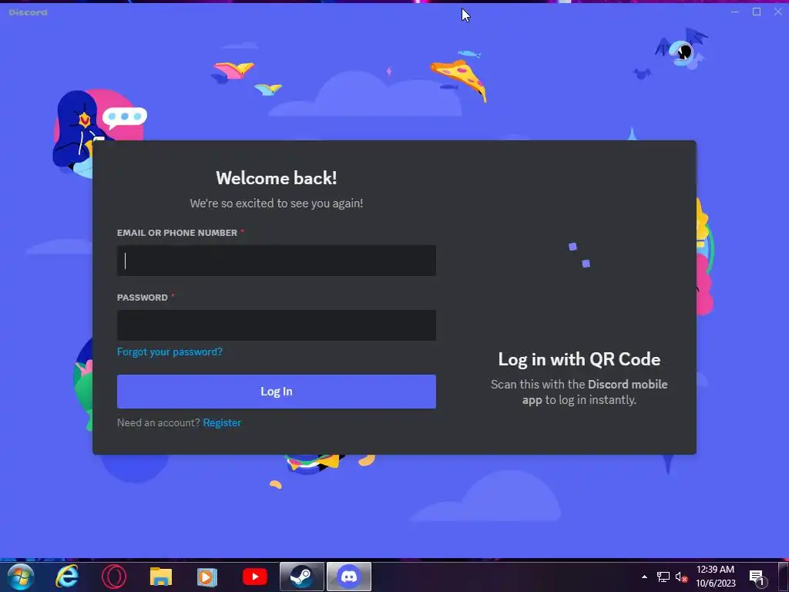This screenshot has height=592, width=789.
Task: Launch the media player taskbar icon
Action: [206, 577]
